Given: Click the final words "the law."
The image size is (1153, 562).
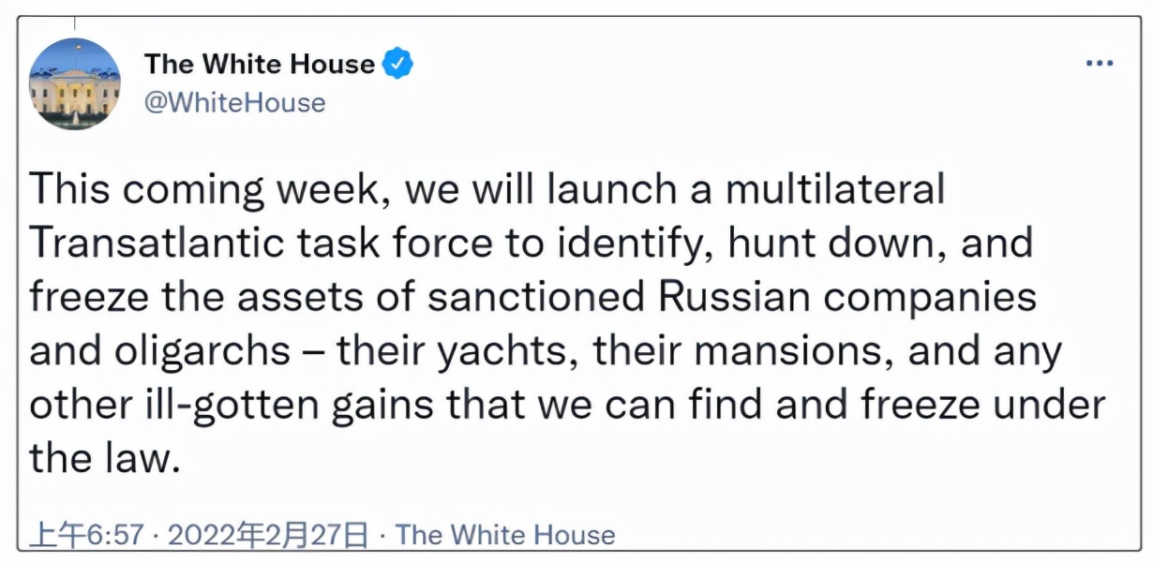Looking at the screenshot, I should (103, 461).
